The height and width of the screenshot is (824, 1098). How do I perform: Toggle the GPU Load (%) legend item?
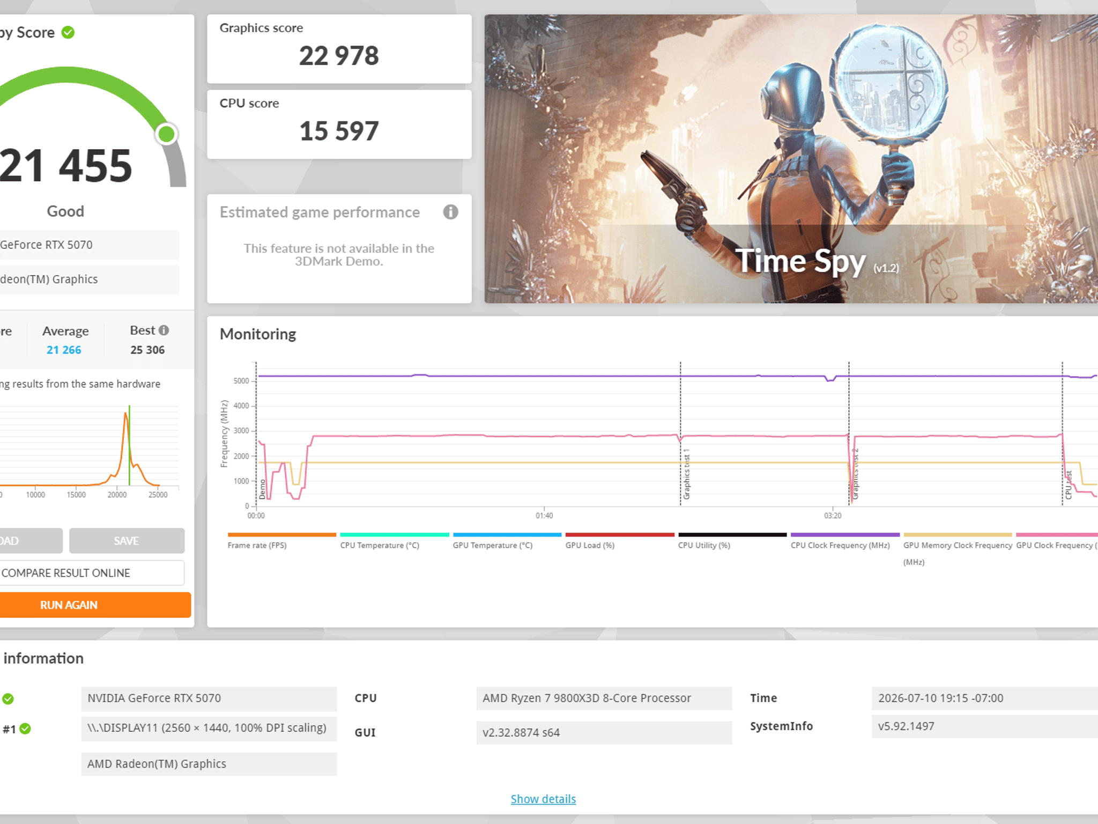coord(619,541)
